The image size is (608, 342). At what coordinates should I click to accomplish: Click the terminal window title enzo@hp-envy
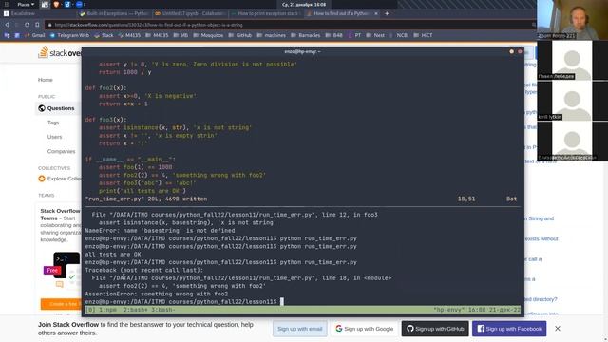click(x=302, y=51)
